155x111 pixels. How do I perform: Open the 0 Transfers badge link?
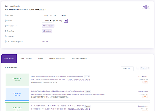[47, 31]
